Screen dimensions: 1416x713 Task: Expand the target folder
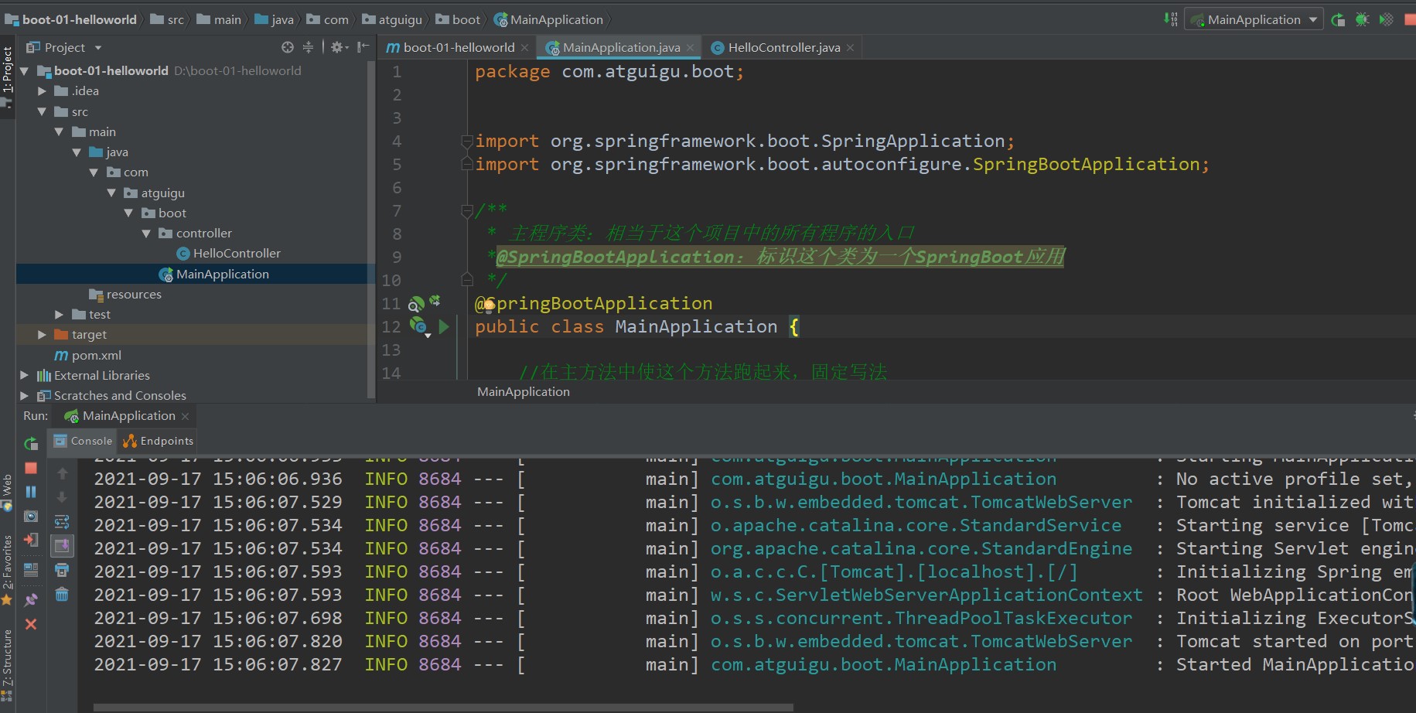[42, 334]
